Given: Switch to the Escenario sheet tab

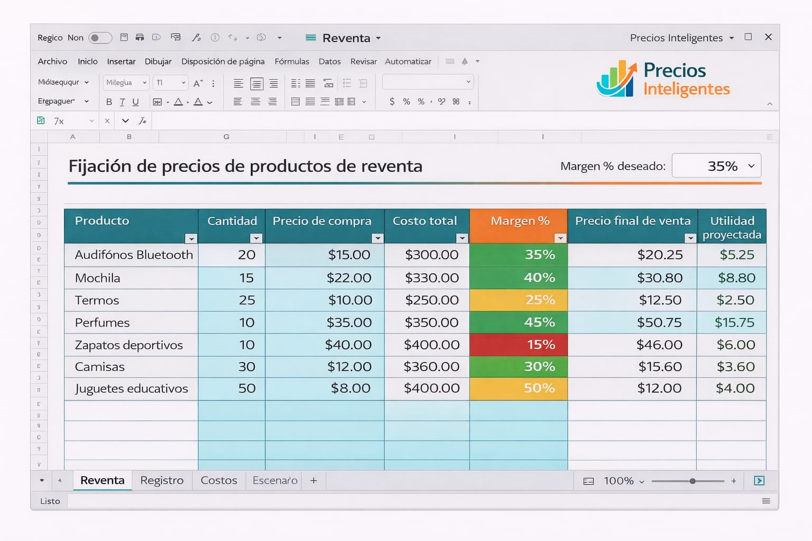Looking at the screenshot, I should click(275, 480).
